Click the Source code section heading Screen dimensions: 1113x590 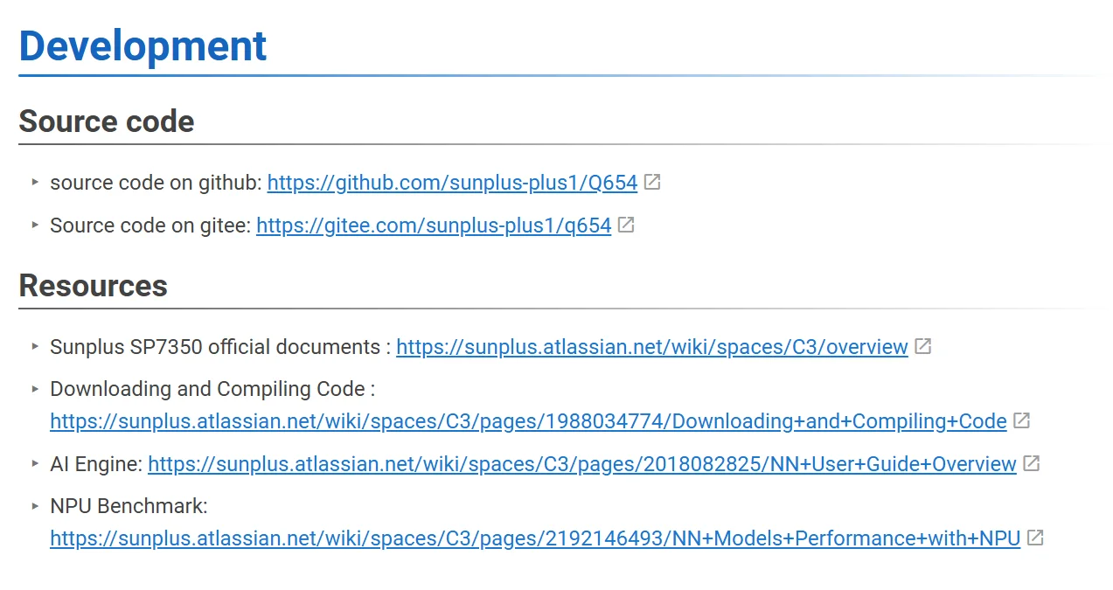pos(107,121)
